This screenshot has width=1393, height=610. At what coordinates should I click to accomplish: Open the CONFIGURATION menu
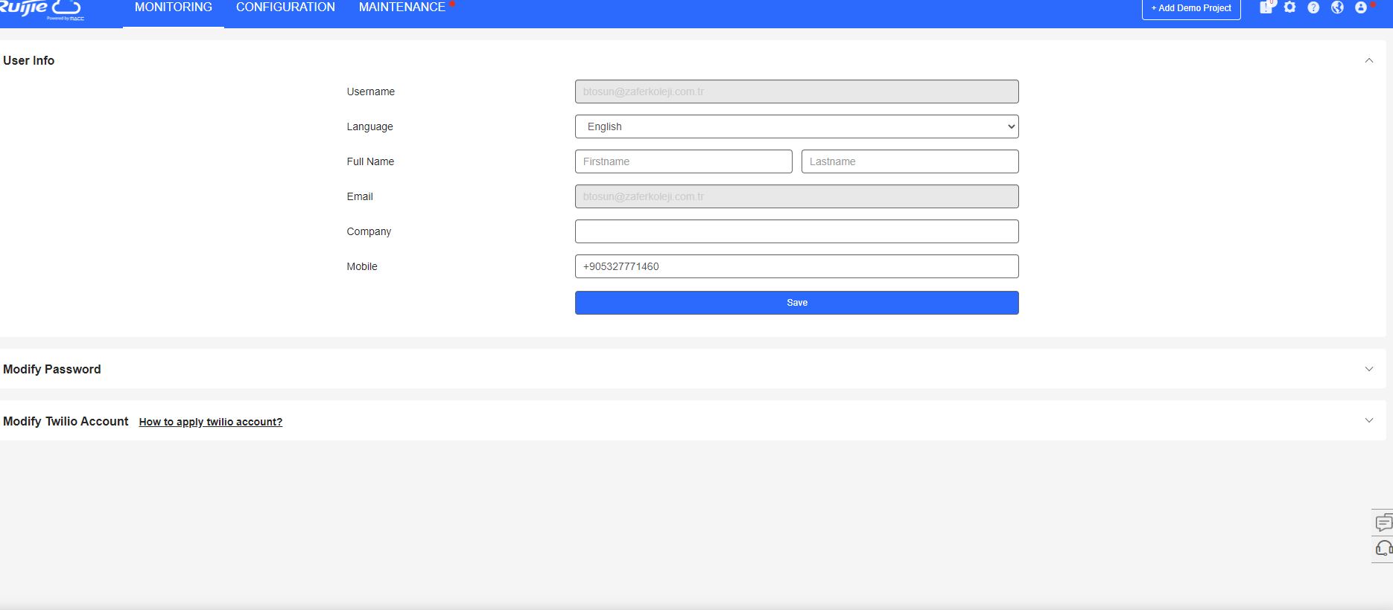click(285, 7)
